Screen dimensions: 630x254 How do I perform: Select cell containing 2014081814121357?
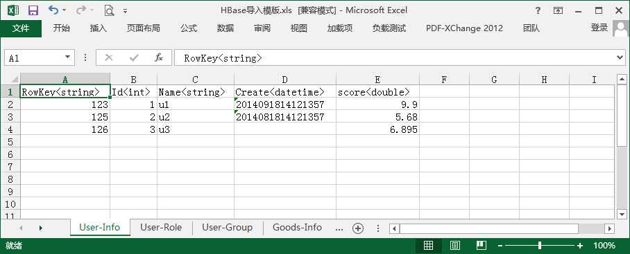pos(285,117)
